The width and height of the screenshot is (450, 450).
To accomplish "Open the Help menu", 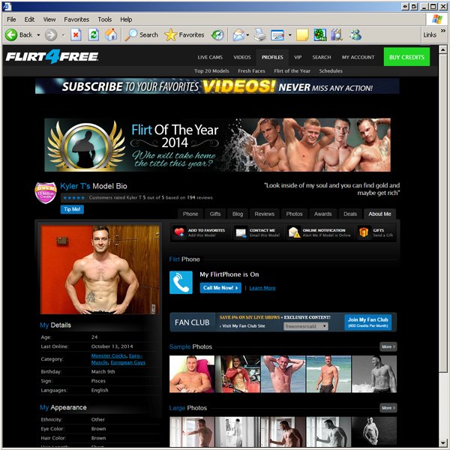I will coord(126,19).
